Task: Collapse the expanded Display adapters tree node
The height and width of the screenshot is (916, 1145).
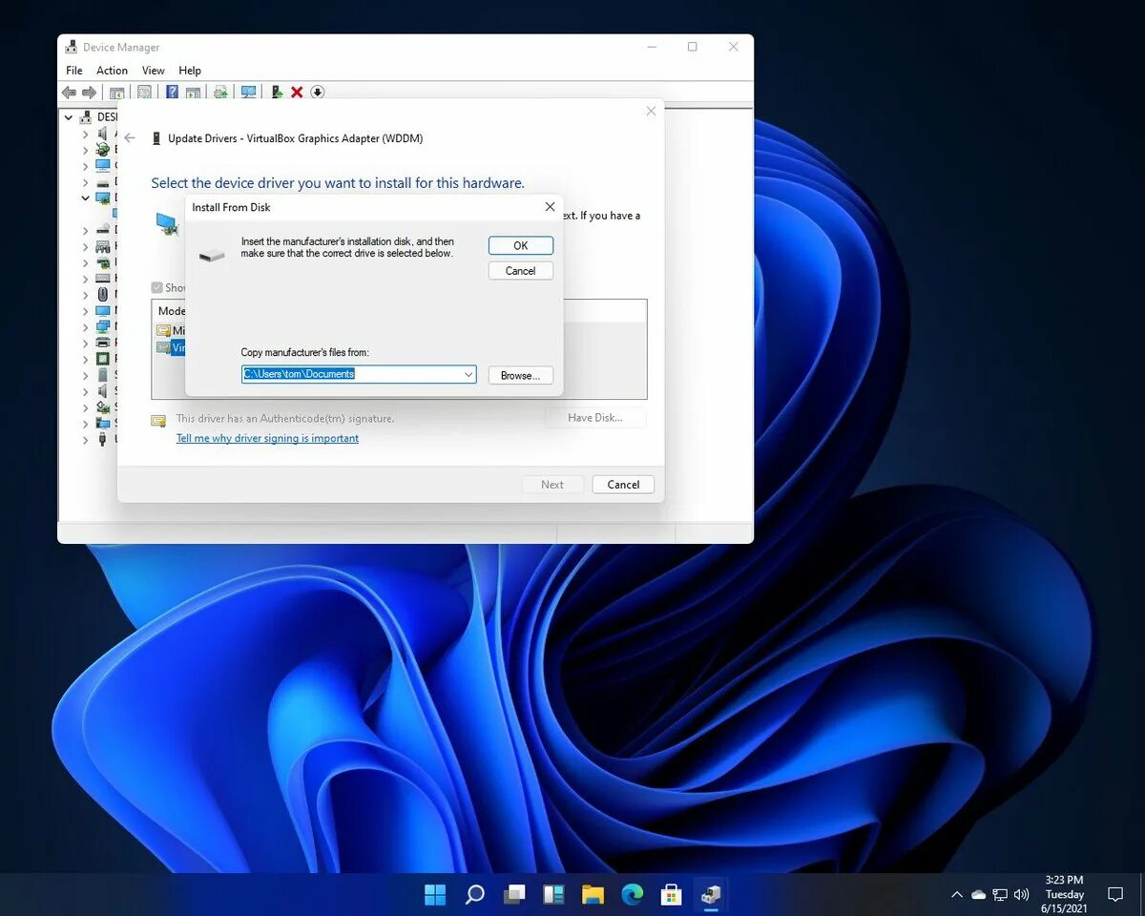Action: point(85,198)
